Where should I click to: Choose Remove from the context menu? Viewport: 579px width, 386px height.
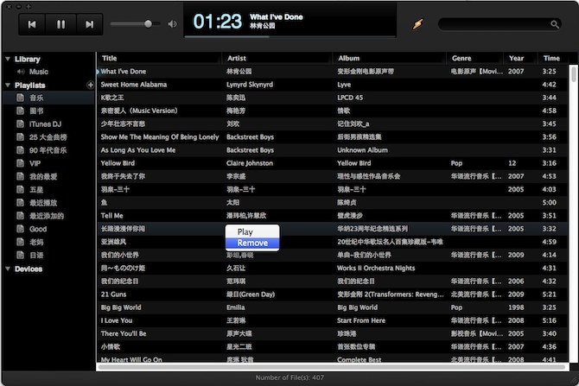pyautogui.click(x=252, y=243)
